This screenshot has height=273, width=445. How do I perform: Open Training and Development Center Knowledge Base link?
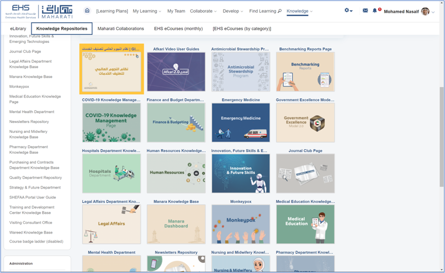point(31,210)
